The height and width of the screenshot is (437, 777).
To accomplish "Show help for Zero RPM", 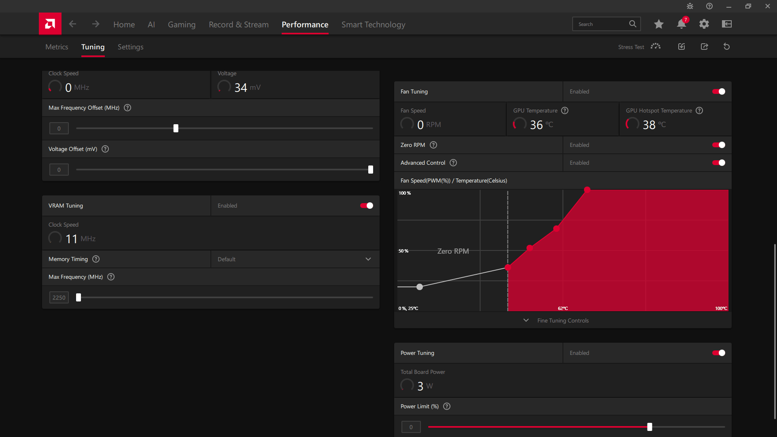I will [x=433, y=145].
